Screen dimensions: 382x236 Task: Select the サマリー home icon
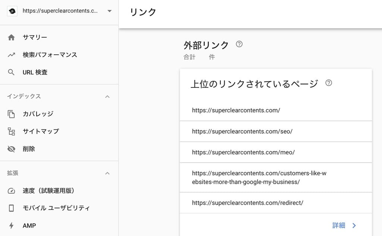[x=11, y=37]
